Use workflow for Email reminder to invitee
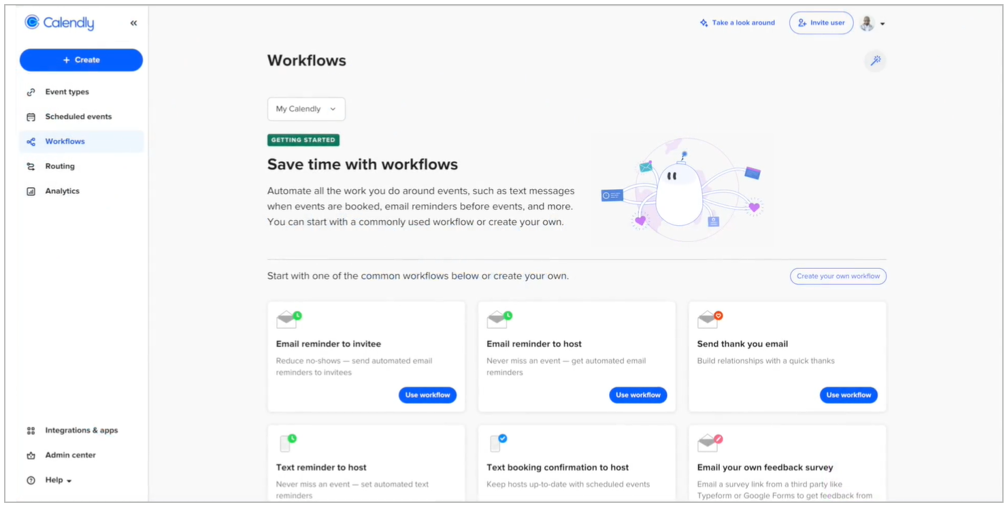Image resolution: width=1007 pixels, height=507 pixels. pos(427,395)
